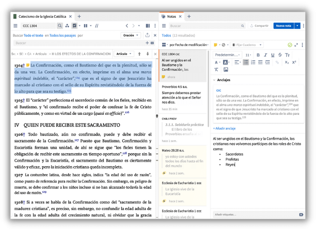Click the double-slash text comparison icon
Viewport: 316px width, 237px height.
point(97,26)
